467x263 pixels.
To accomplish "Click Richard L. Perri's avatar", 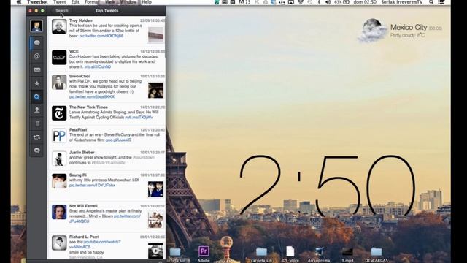I will tap(59, 243).
